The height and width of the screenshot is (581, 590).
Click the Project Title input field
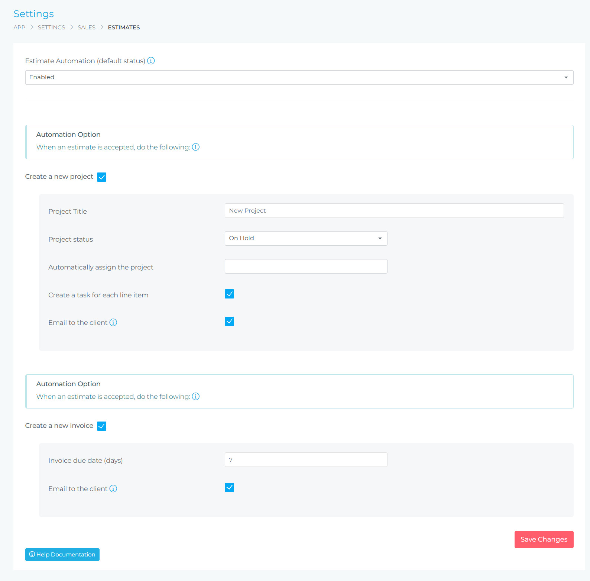pos(394,211)
